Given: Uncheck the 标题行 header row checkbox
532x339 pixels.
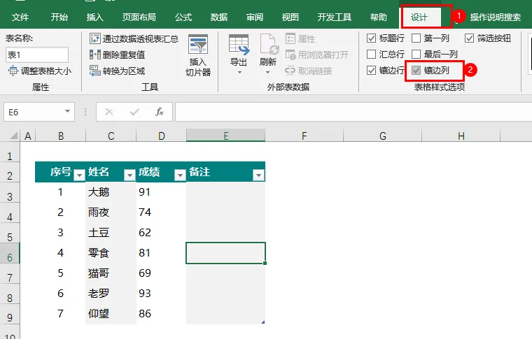Looking at the screenshot, I should coord(372,38).
